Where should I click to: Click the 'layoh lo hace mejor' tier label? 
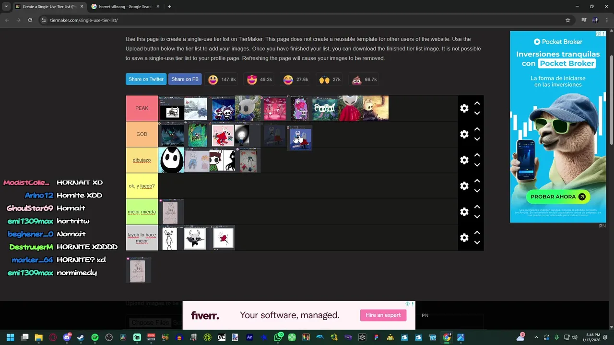142,238
